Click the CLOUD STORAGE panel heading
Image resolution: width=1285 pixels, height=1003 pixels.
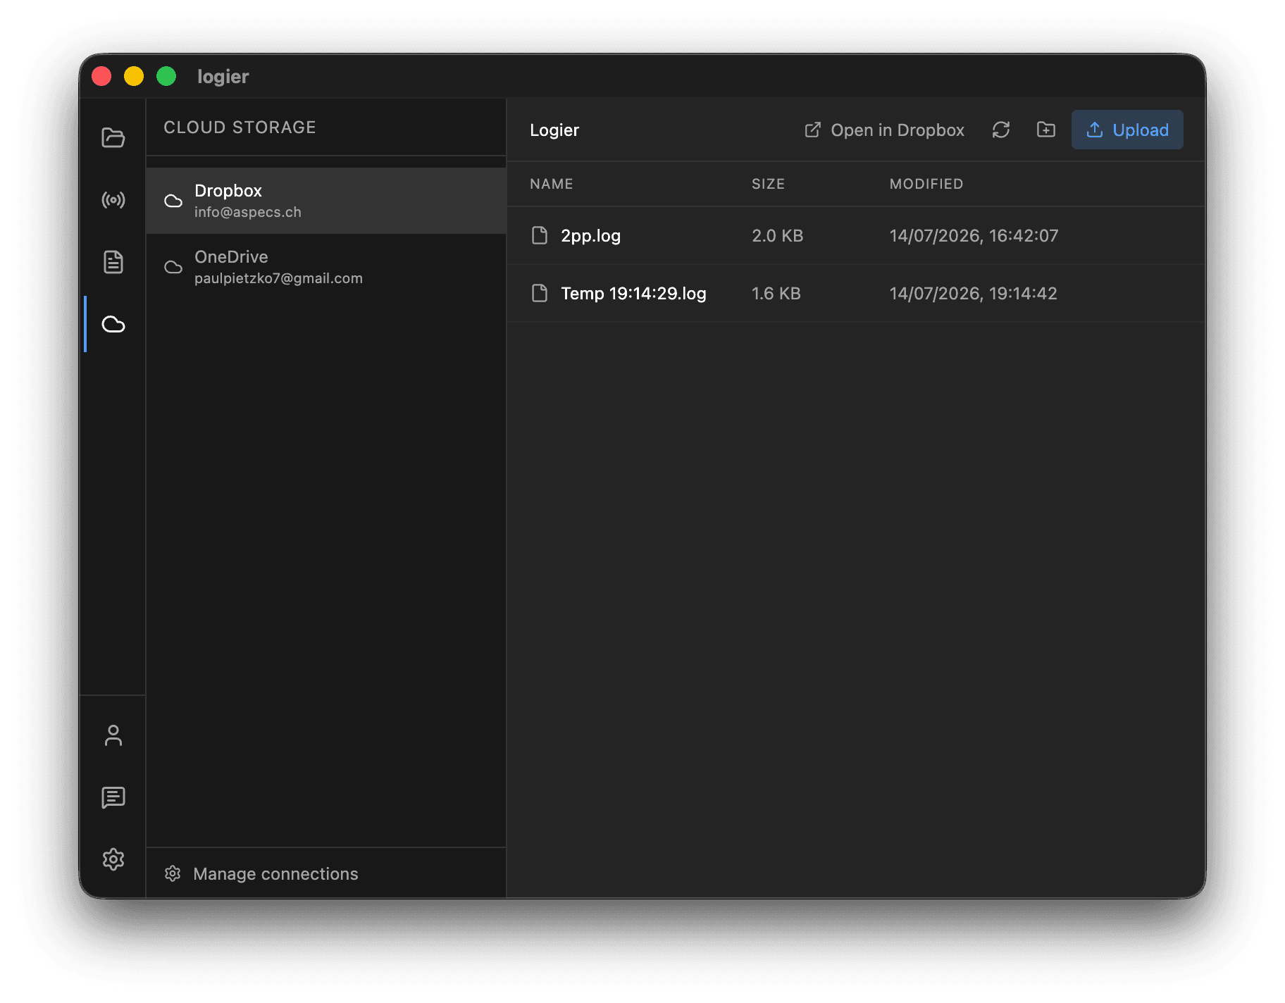click(240, 127)
